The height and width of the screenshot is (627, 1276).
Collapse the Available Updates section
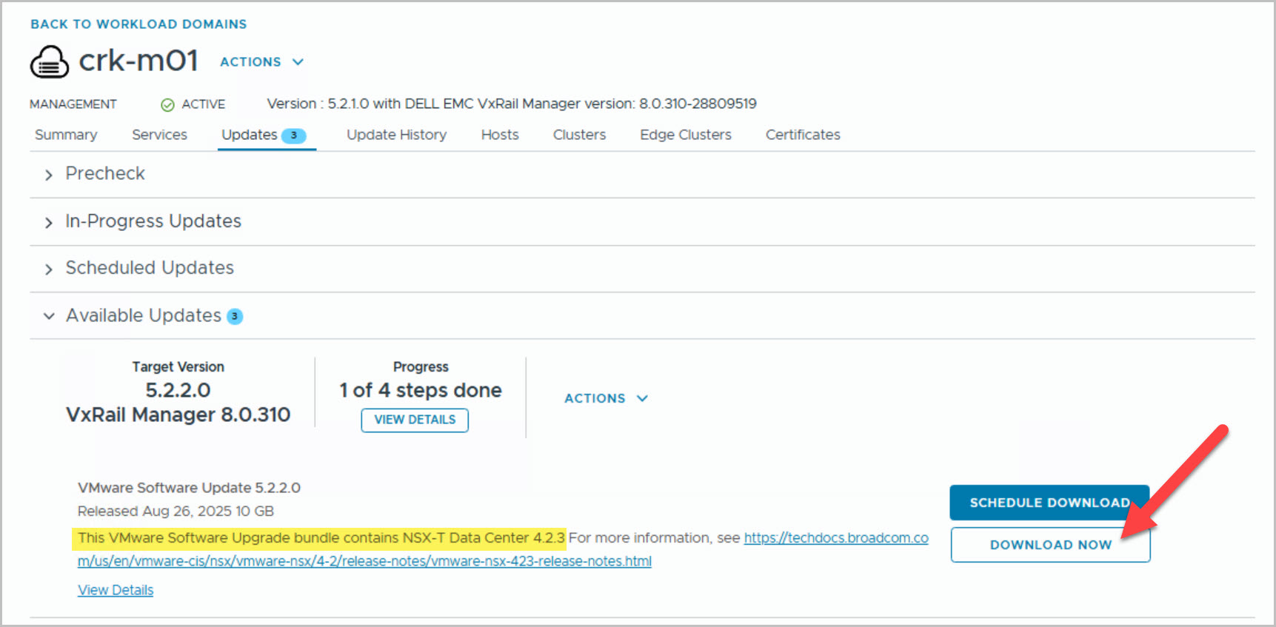(x=49, y=317)
